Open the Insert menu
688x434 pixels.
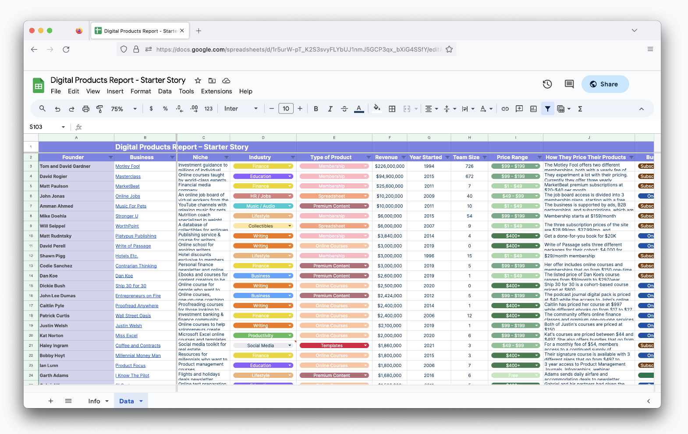(x=115, y=91)
